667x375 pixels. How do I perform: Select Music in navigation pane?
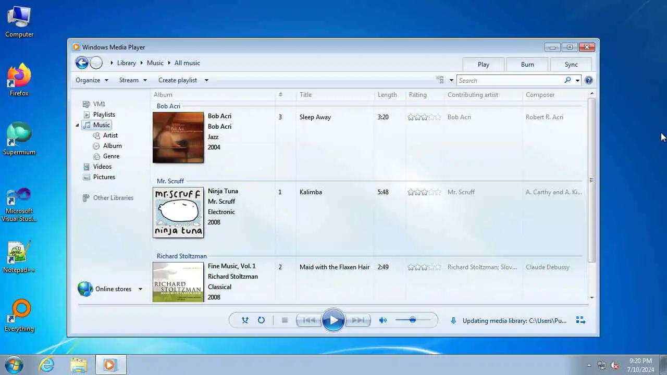coord(97,125)
